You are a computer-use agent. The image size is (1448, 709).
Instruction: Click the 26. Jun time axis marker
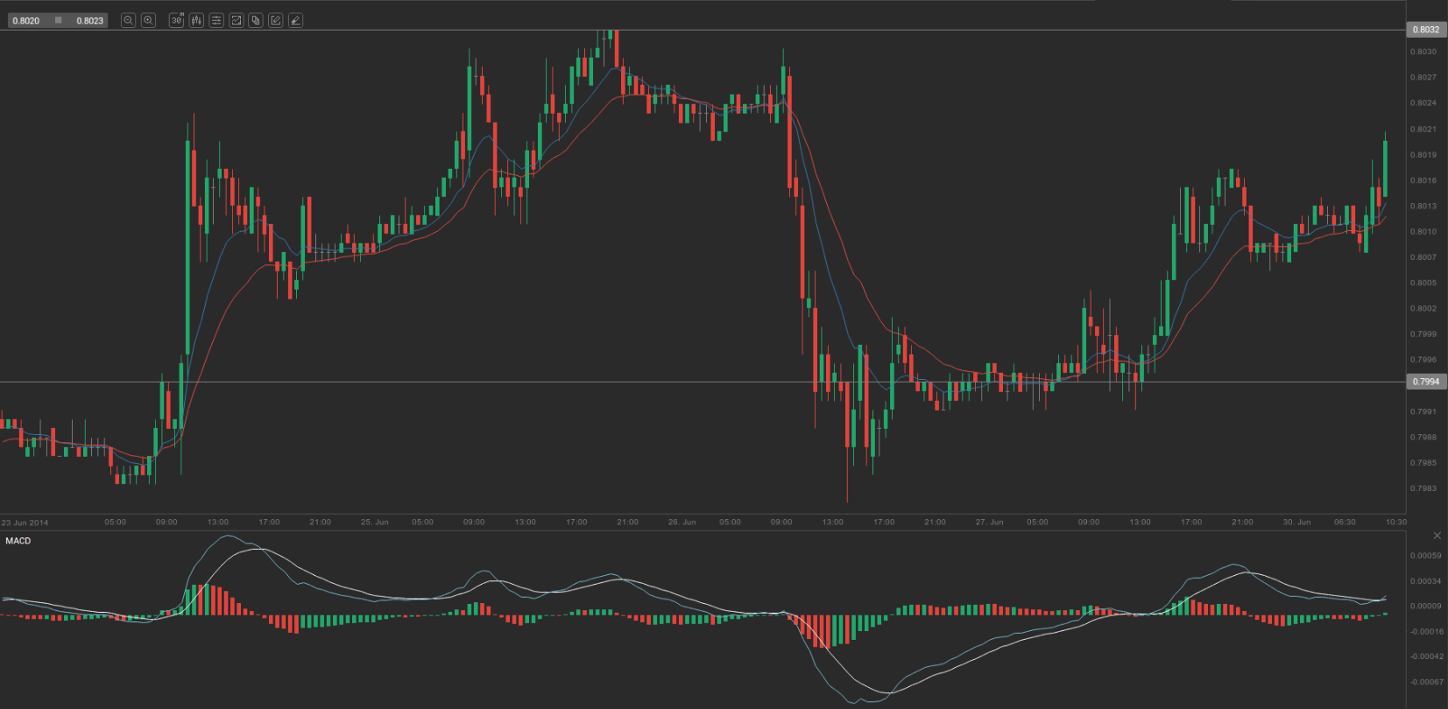tap(682, 522)
